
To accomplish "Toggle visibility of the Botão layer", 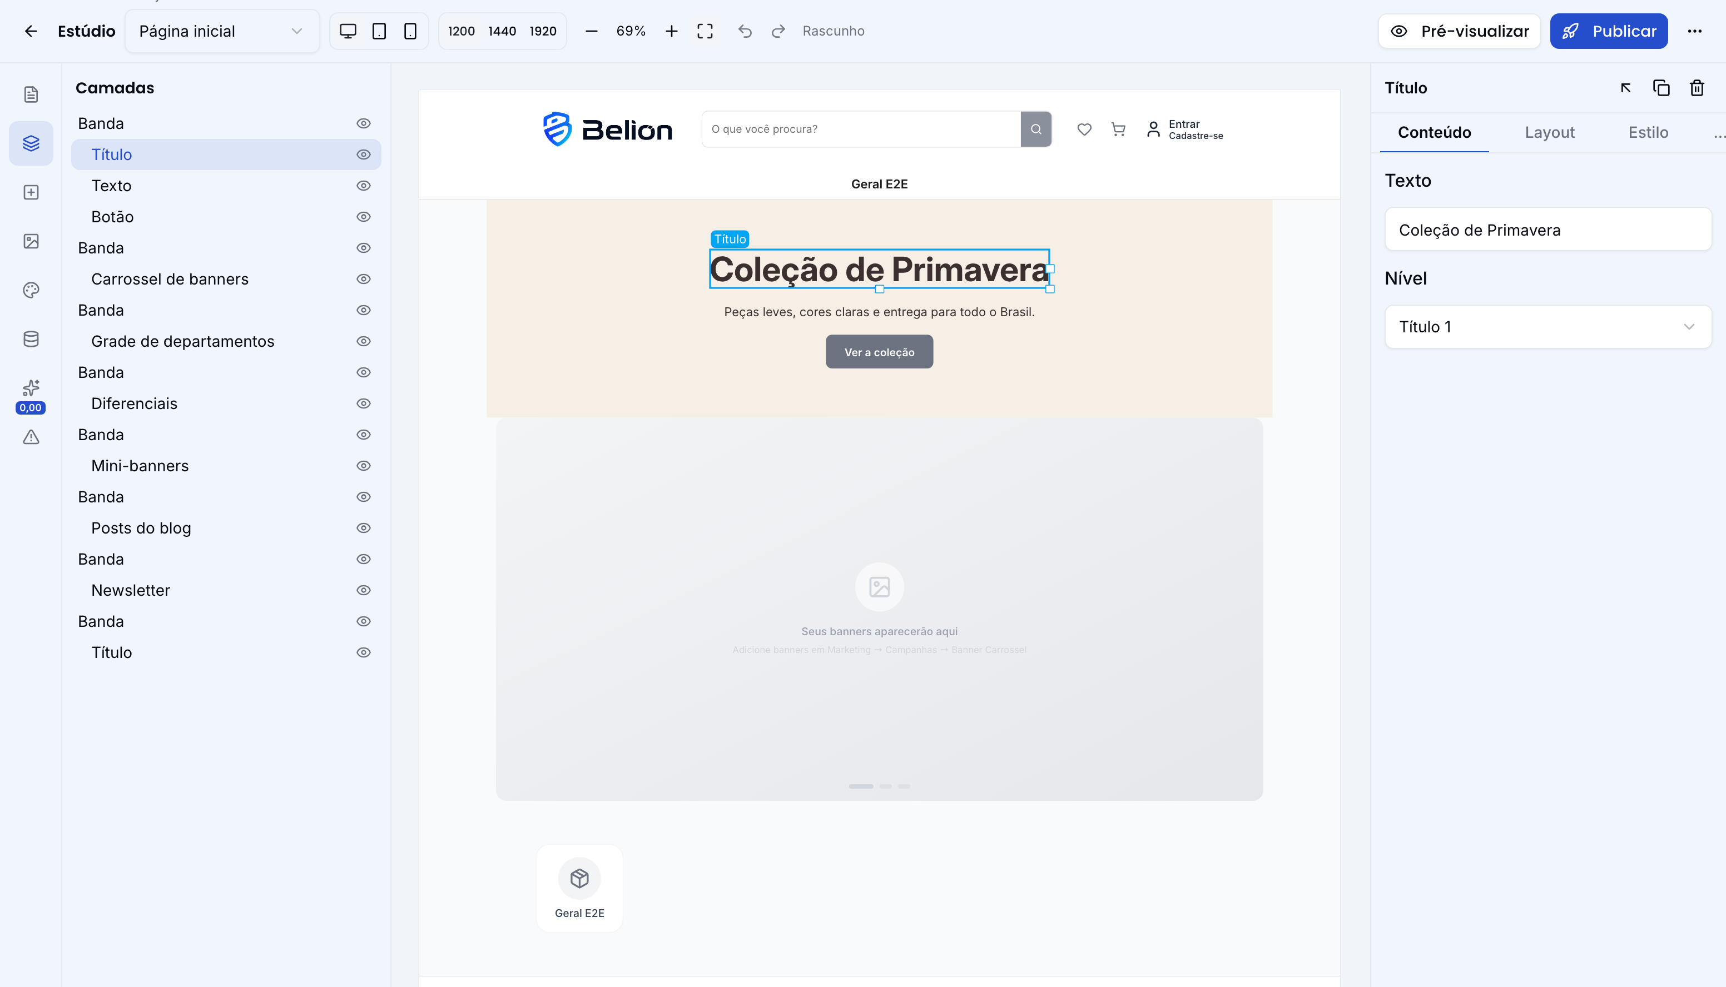I will (x=364, y=217).
